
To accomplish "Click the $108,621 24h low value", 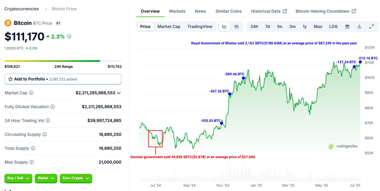I will pyautogui.click(x=12, y=67).
